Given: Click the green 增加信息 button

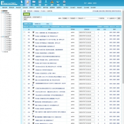Looking at the screenshot, I should tap(27, 14).
